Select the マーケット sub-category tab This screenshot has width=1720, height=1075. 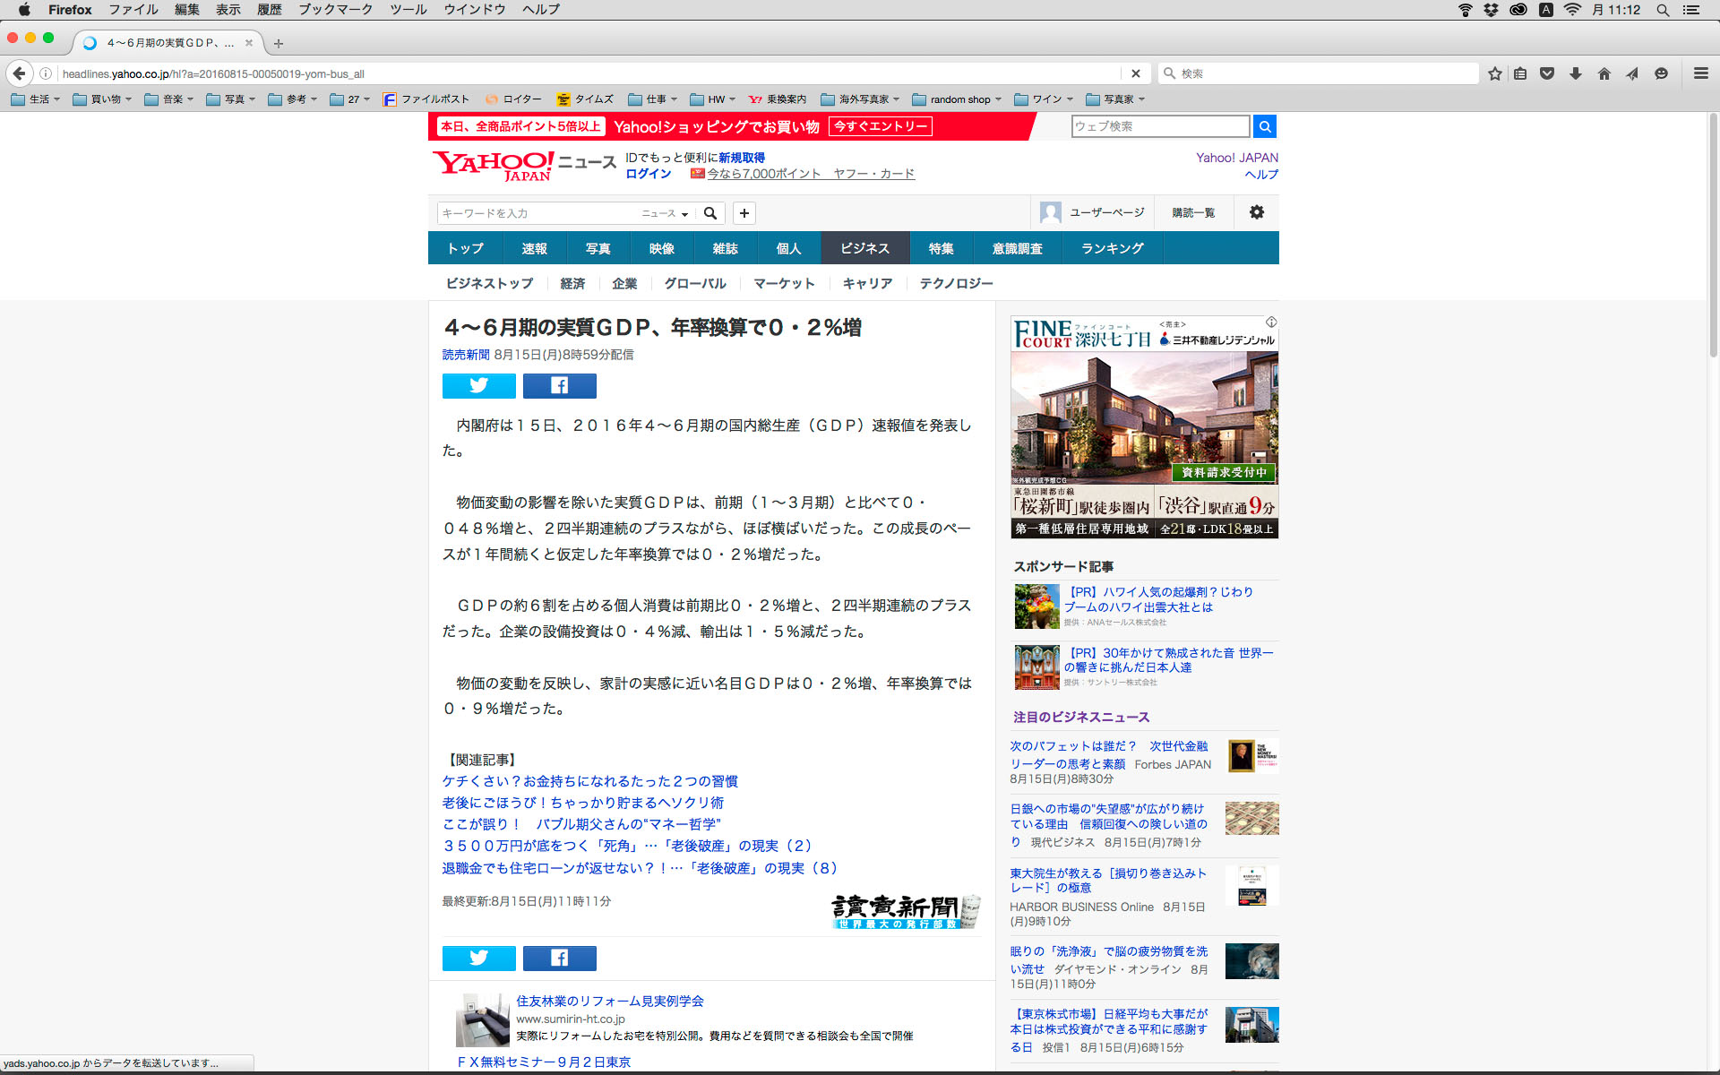click(784, 283)
